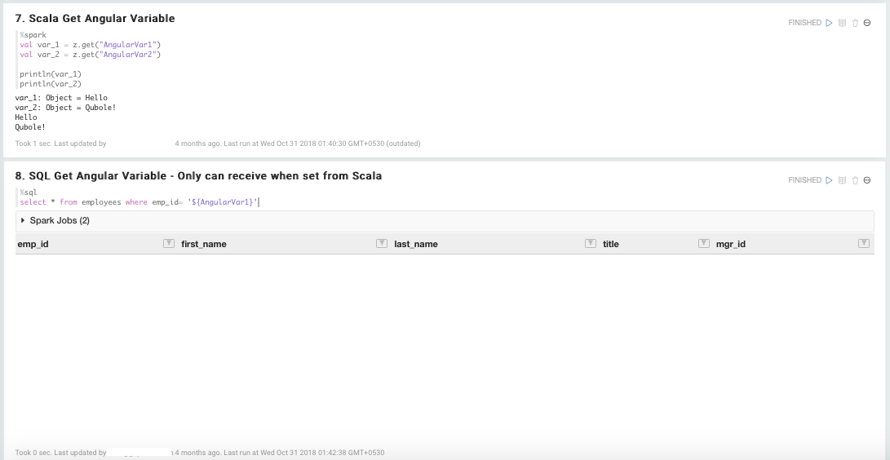The image size is (890, 460).
Task: Click the title column header
Action: coord(611,244)
